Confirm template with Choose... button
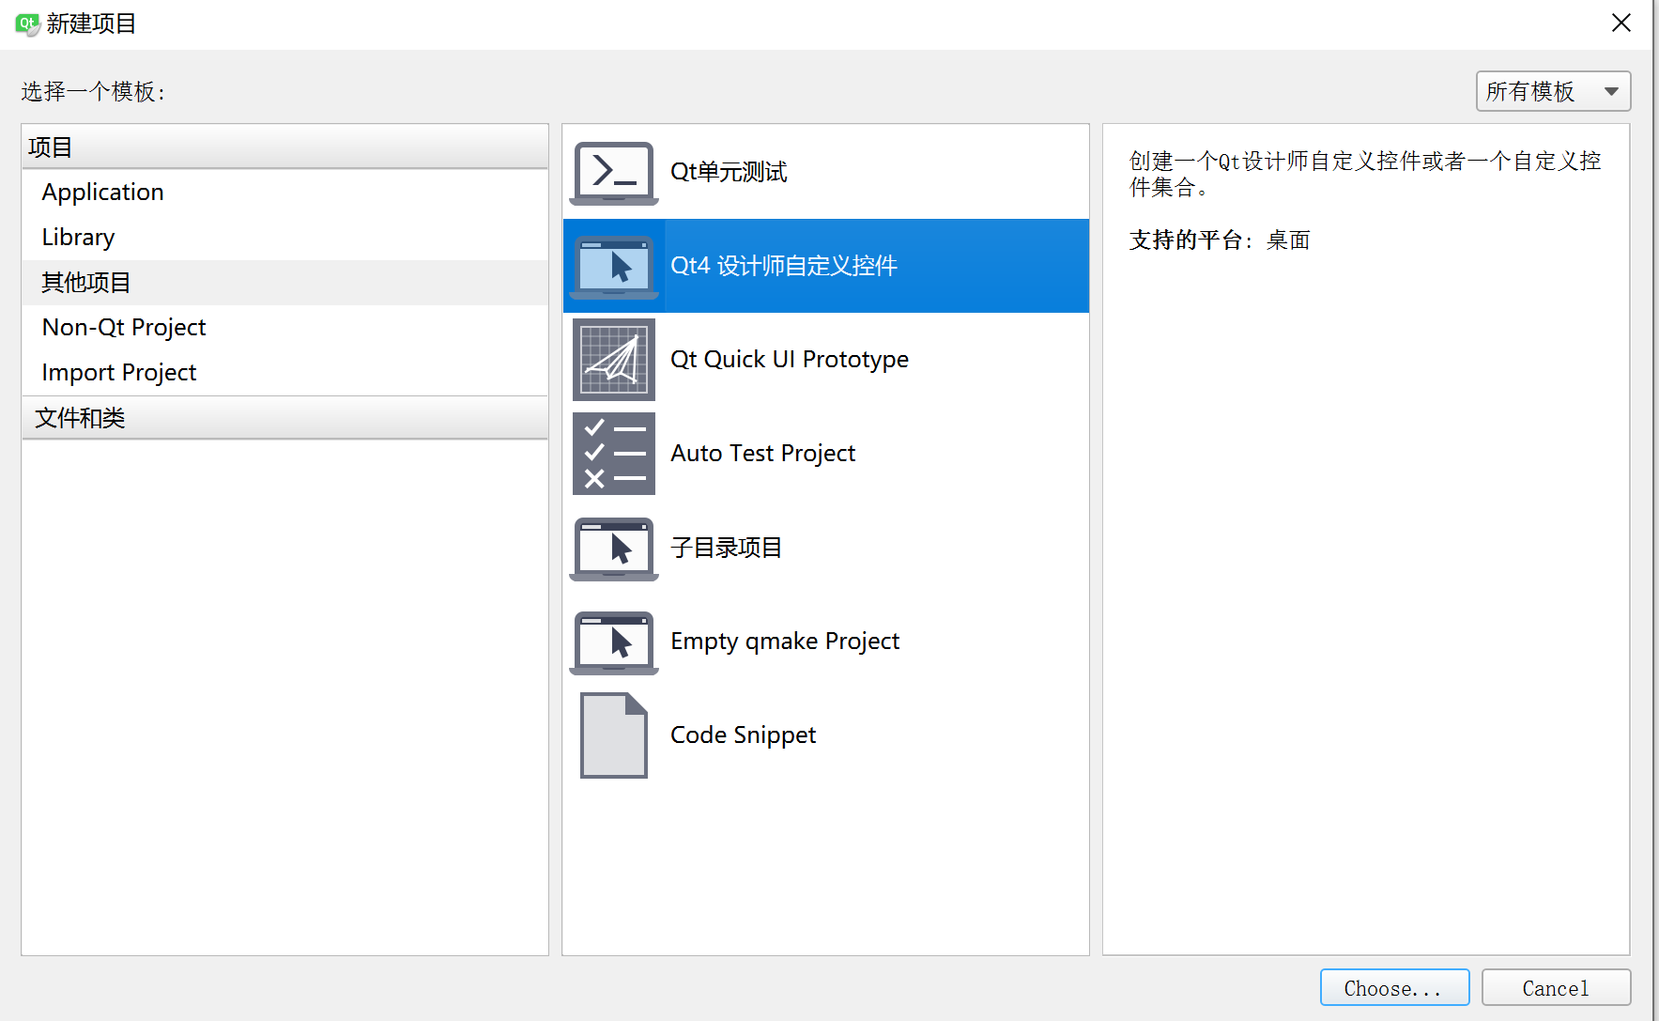The width and height of the screenshot is (1659, 1021). [x=1394, y=987]
